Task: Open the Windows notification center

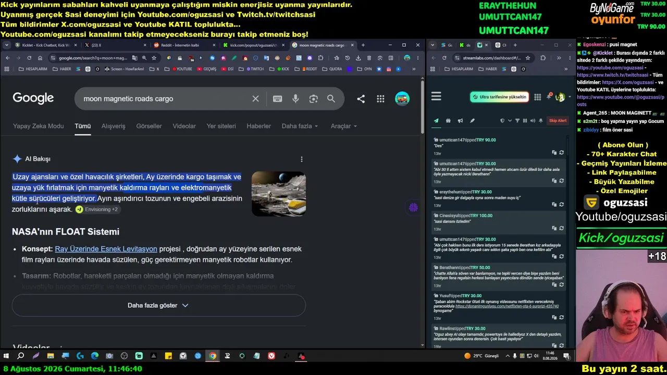Action: tap(566, 356)
